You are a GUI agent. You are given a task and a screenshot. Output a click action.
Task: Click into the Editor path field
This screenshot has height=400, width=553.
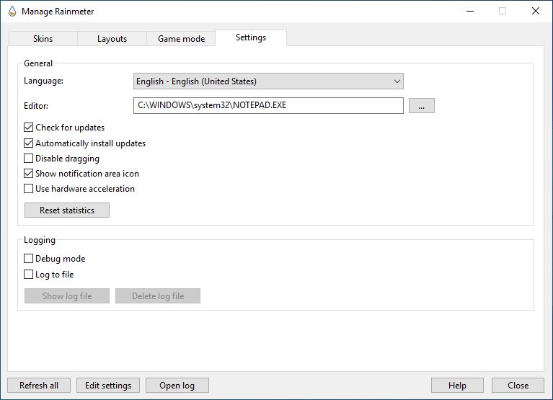pos(268,105)
